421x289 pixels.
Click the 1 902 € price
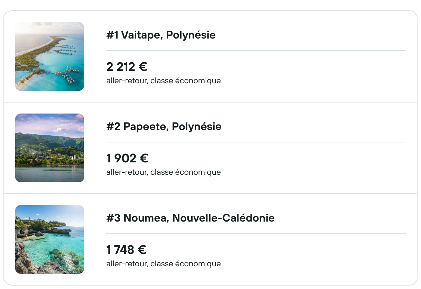pos(127,158)
